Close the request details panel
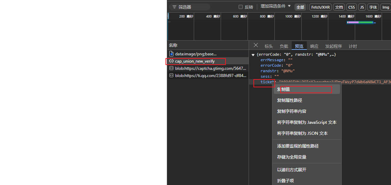 (255, 45)
